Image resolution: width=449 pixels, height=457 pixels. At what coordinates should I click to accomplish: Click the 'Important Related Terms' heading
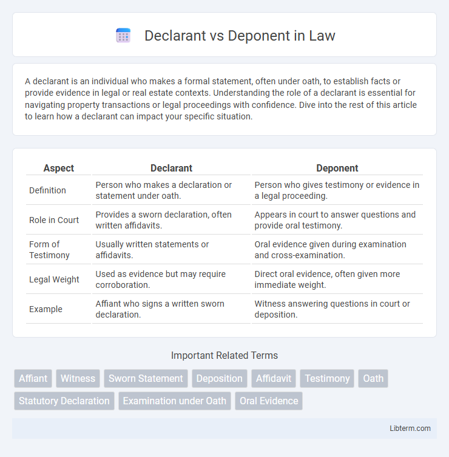[224, 355]
